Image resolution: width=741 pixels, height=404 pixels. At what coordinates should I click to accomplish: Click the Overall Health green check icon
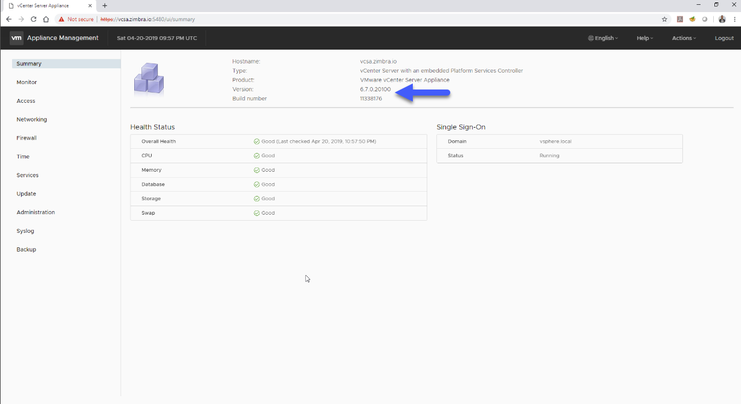(257, 142)
